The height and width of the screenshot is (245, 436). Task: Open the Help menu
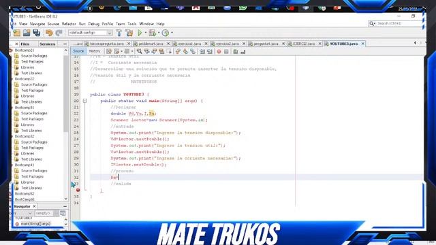[161, 24]
